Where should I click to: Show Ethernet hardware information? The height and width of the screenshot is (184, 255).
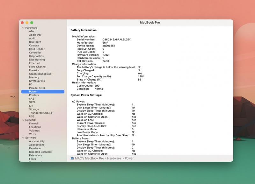click(x=34, y=63)
